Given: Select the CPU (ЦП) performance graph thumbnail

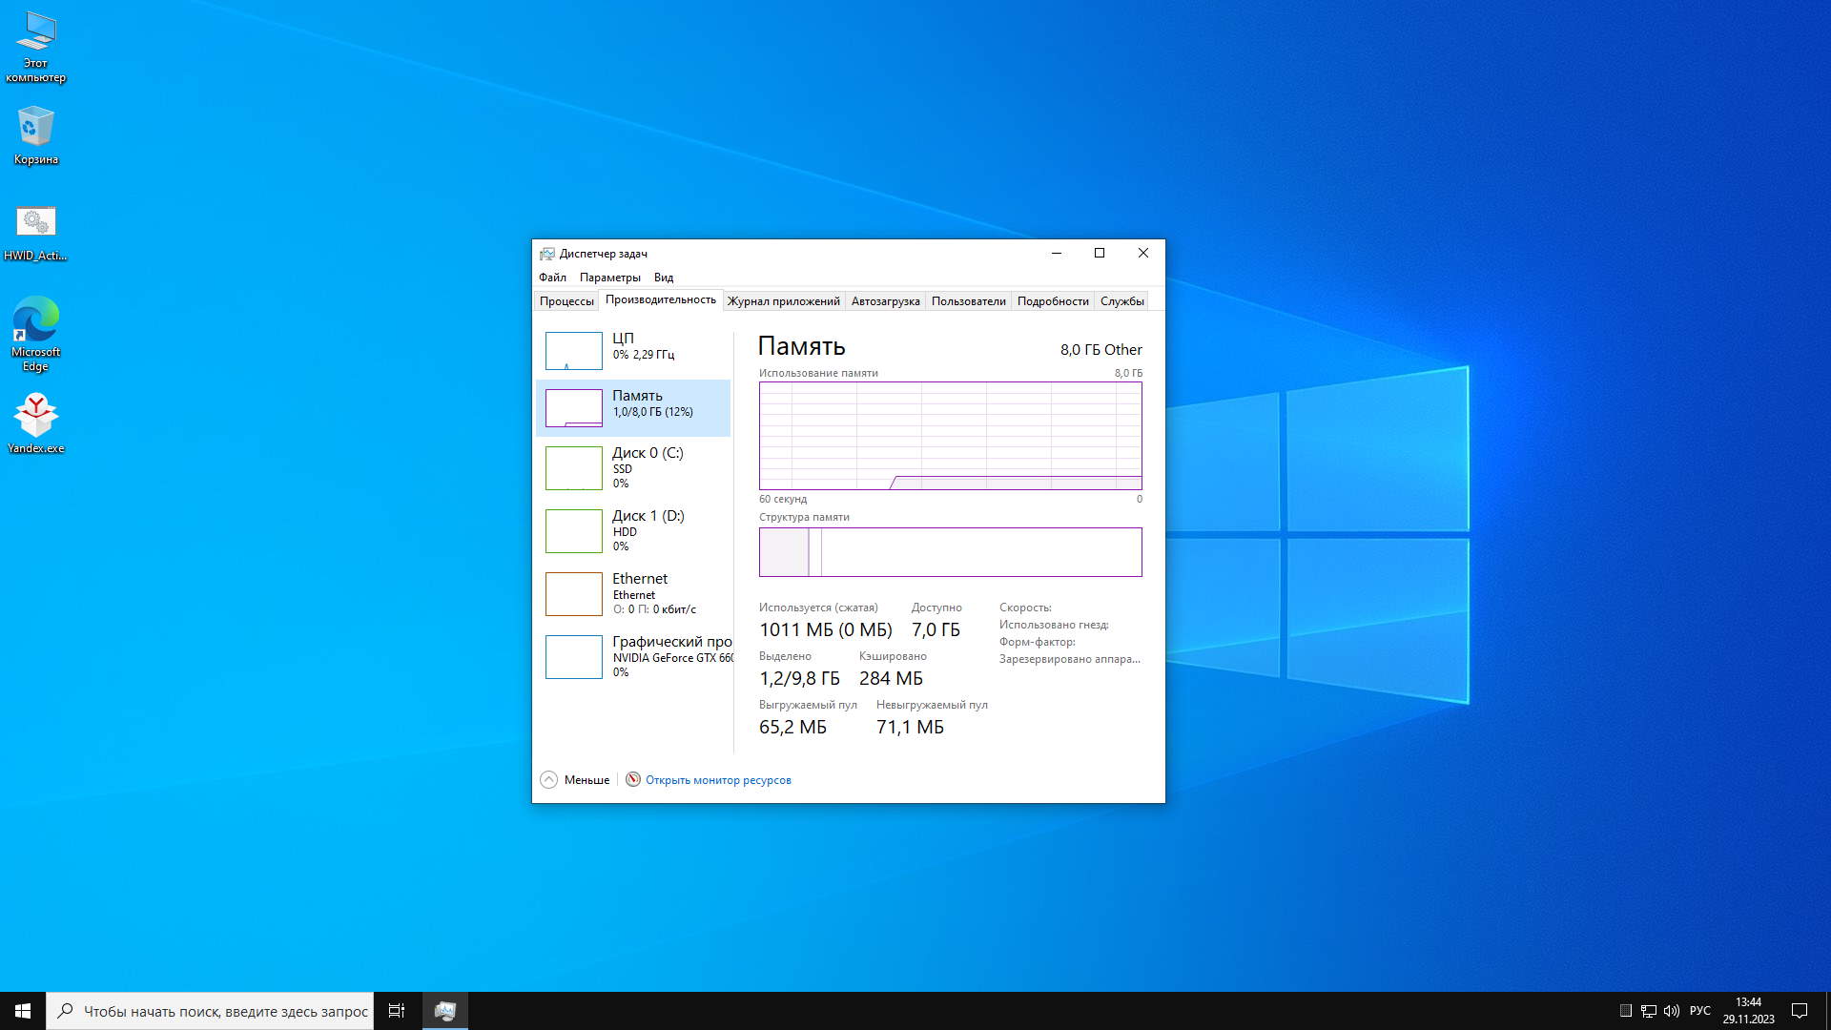Looking at the screenshot, I should (x=573, y=350).
